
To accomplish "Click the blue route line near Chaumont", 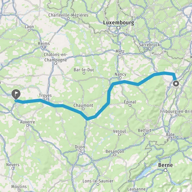I will tap(80, 112).
